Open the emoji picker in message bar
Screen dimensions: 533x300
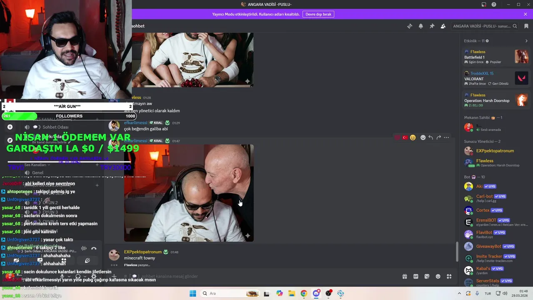pyautogui.click(x=438, y=276)
